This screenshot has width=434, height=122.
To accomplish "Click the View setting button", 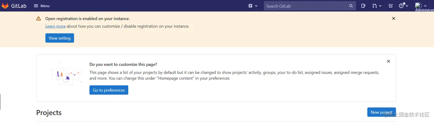I will click(60, 38).
